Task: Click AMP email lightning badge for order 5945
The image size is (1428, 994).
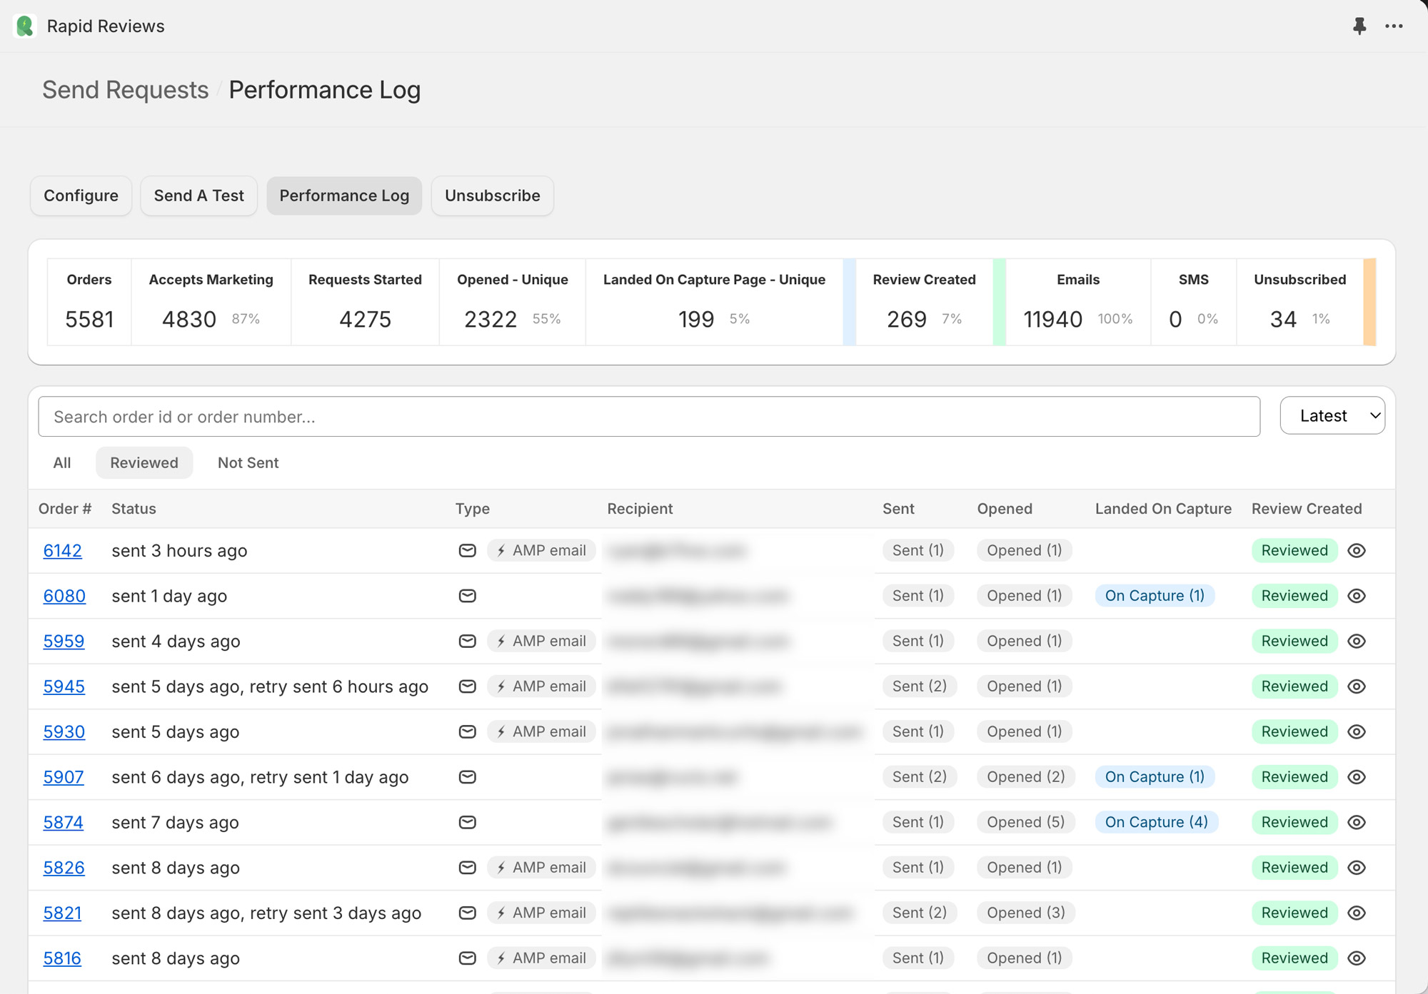Action: [x=541, y=686]
